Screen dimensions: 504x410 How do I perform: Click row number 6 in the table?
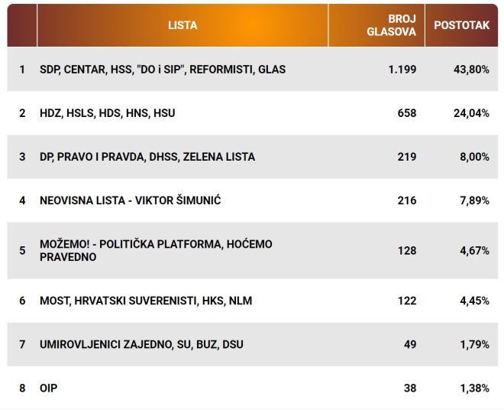[22, 301]
